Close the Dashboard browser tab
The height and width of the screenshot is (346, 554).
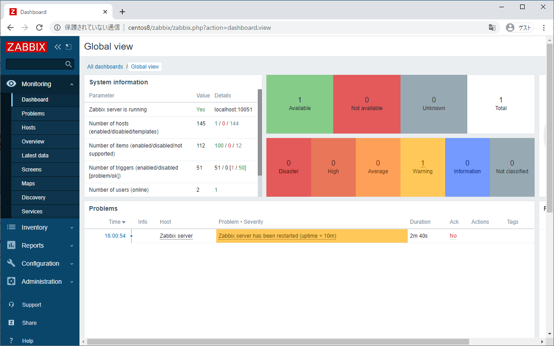tap(105, 12)
